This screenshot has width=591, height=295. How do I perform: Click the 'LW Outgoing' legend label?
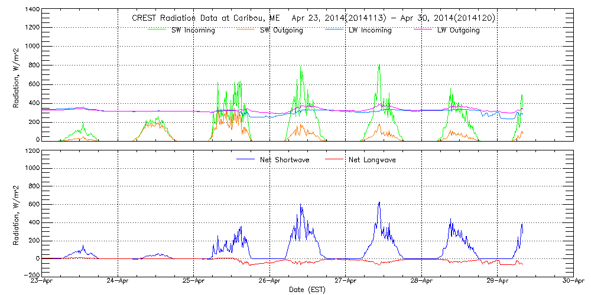458,30
